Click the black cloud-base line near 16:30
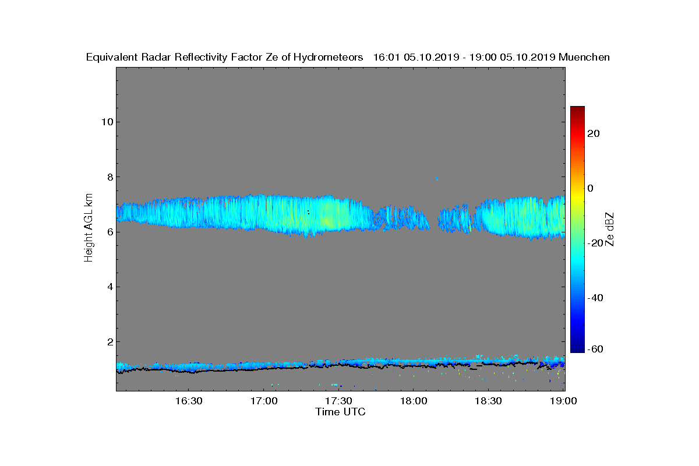699x466 pixels. click(x=189, y=370)
